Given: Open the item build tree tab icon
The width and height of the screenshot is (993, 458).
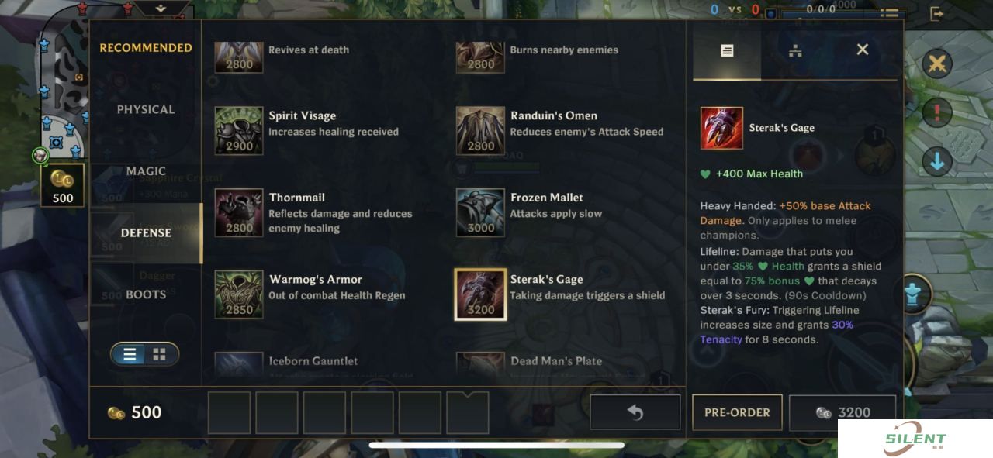Looking at the screenshot, I should (795, 50).
